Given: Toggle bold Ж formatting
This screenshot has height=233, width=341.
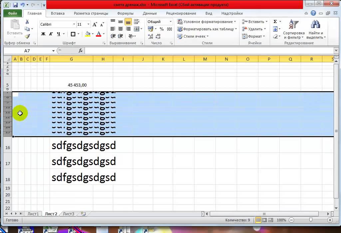Looking at the screenshot, I should (43, 34).
